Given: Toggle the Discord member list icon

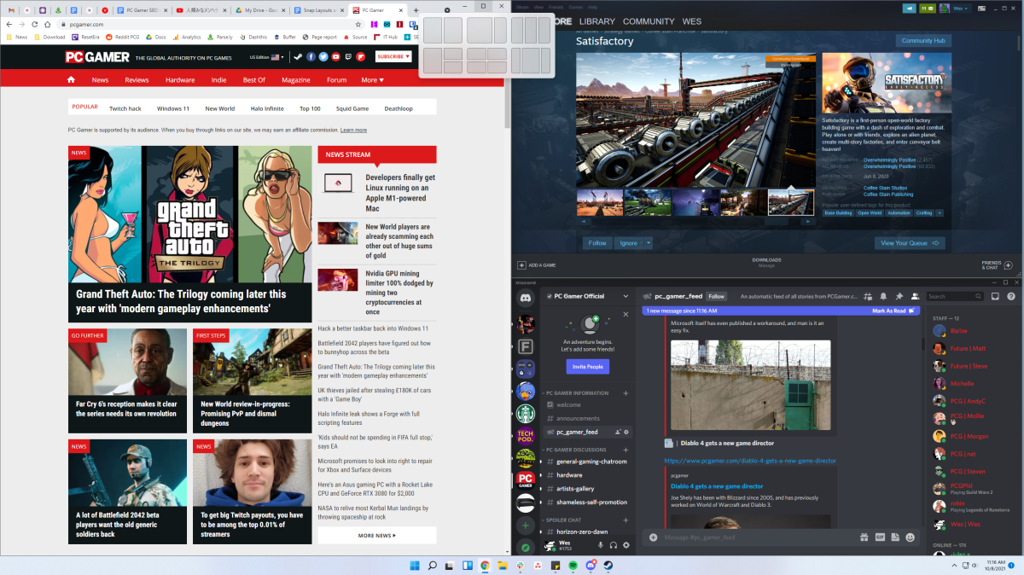Looking at the screenshot, I should point(915,296).
